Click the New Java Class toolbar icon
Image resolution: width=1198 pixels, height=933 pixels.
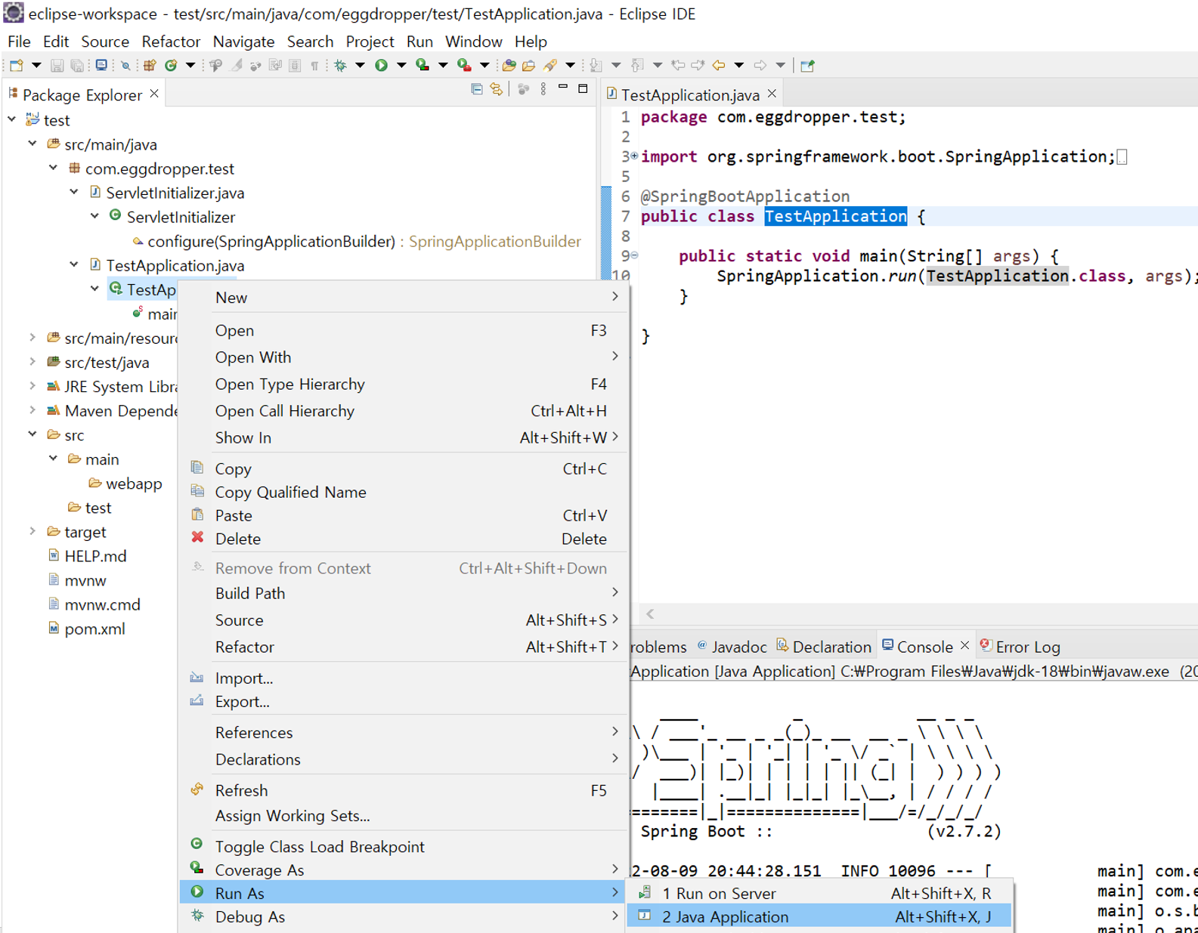pos(171,66)
